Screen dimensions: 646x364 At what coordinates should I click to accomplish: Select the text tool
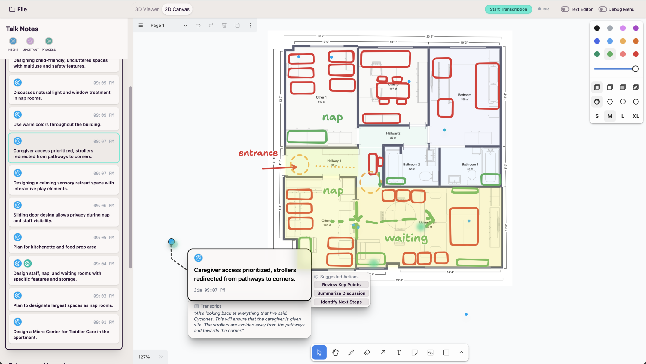(398, 352)
